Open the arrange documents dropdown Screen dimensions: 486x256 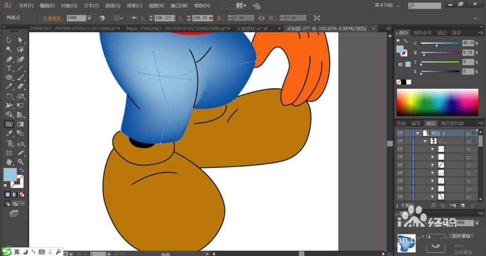pos(241,6)
